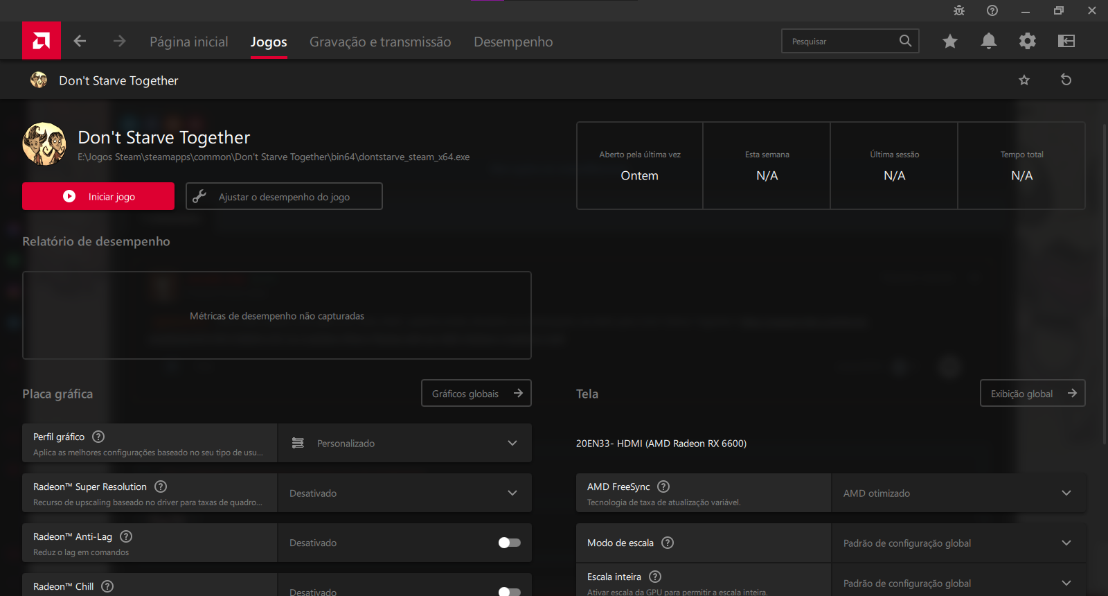The height and width of the screenshot is (596, 1108).
Task: Open settings gear icon
Action: 1027,41
